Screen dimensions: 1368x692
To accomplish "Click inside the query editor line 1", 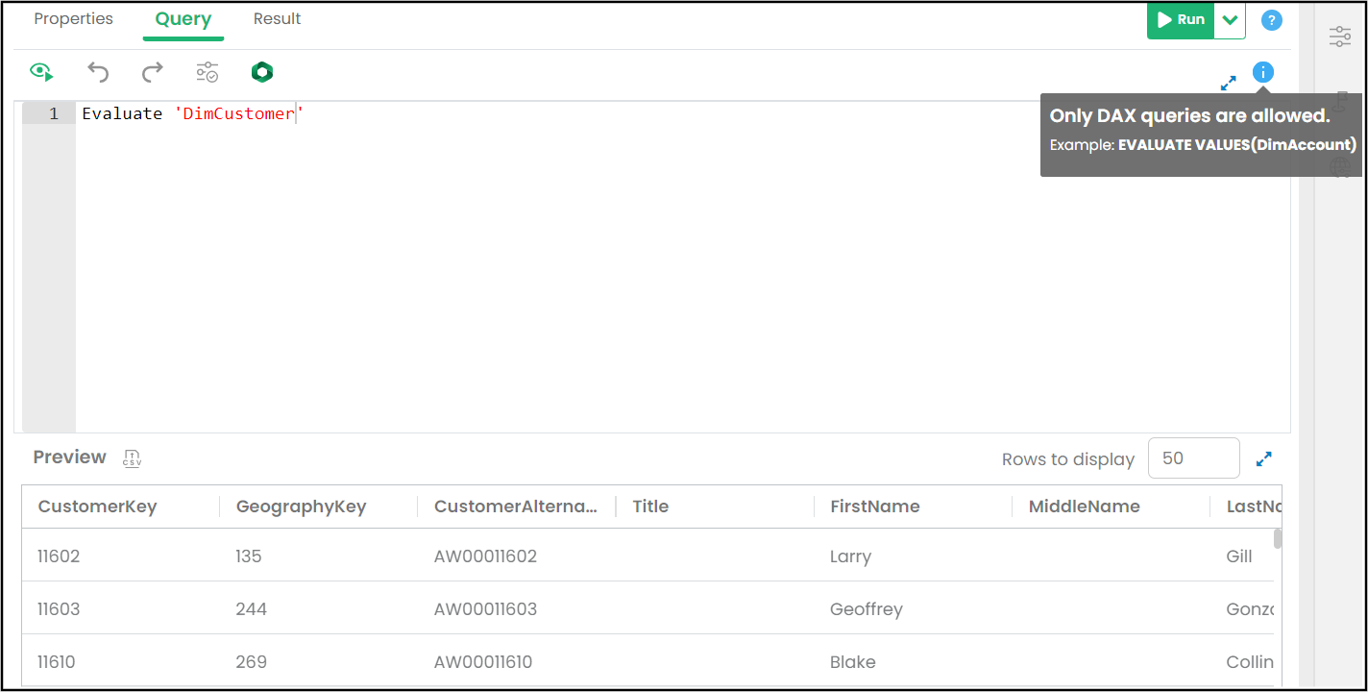I will [576, 113].
